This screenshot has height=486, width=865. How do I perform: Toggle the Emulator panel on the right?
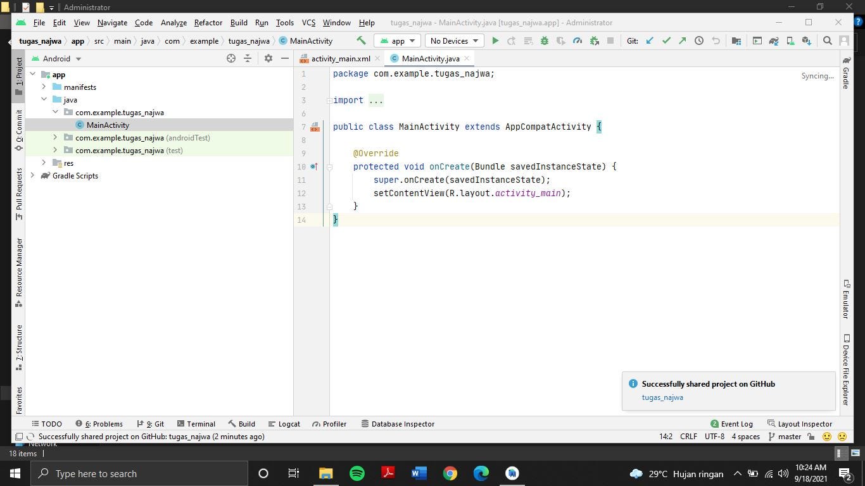(847, 304)
